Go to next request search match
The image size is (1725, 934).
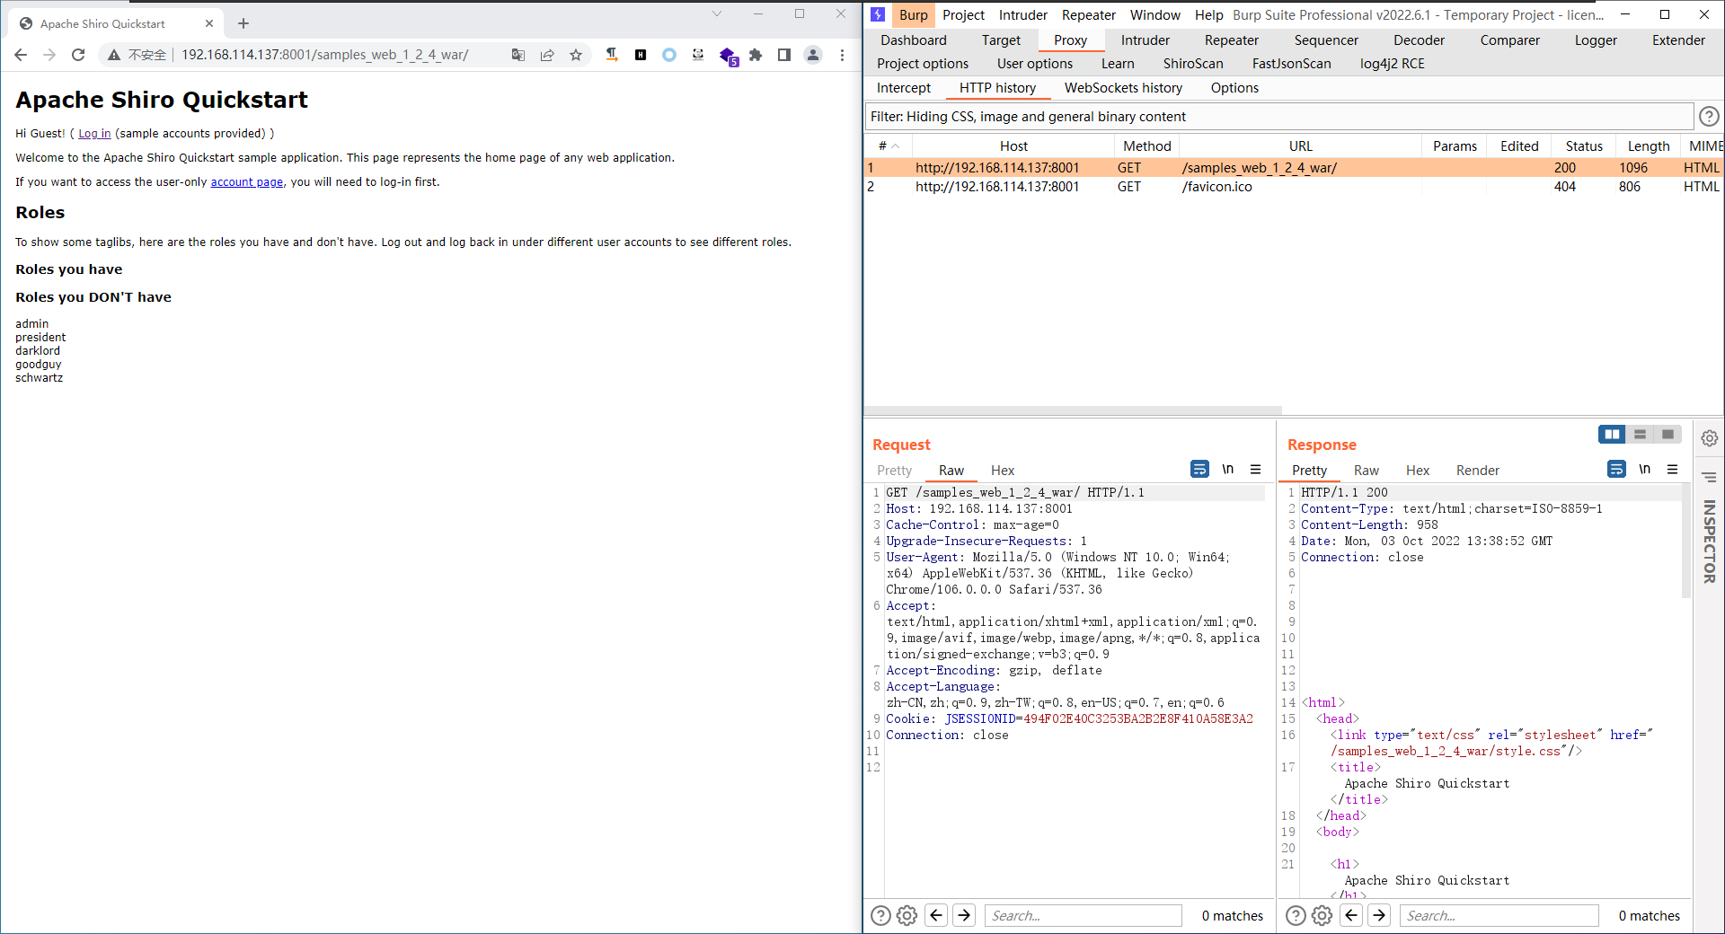964,915
